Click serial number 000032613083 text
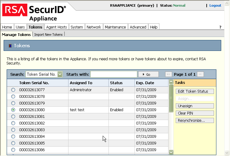This screenshot has height=156, width=230. click(32, 130)
